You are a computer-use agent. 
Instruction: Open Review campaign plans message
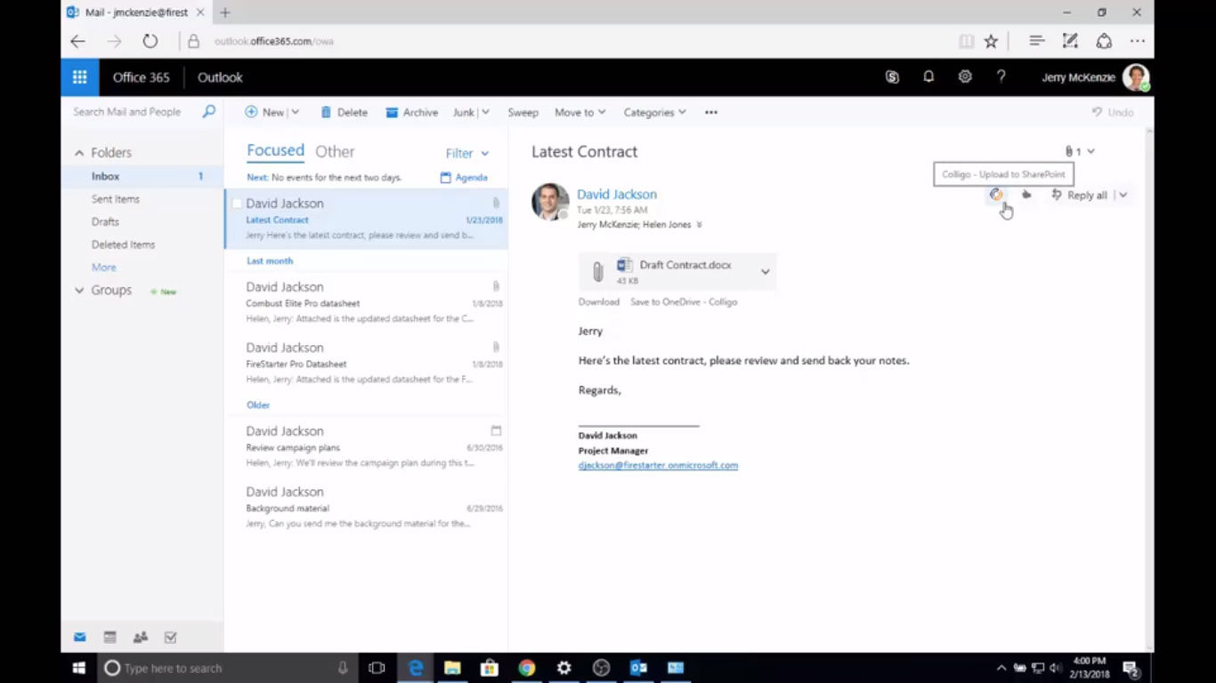point(366,446)
